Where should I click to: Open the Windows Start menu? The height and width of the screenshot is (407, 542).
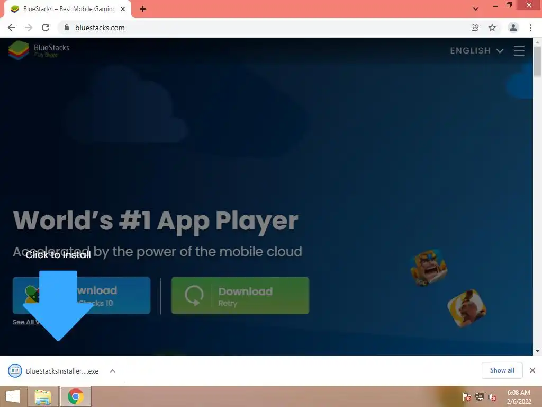coord(13,396)
